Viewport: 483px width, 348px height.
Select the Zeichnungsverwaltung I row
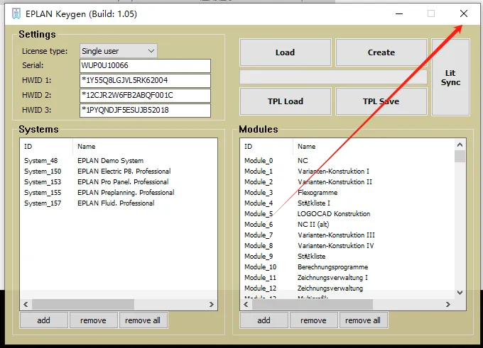click(x=347, y=278)
